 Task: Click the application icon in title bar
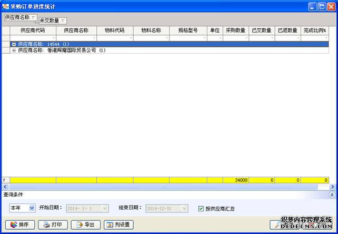6,6
